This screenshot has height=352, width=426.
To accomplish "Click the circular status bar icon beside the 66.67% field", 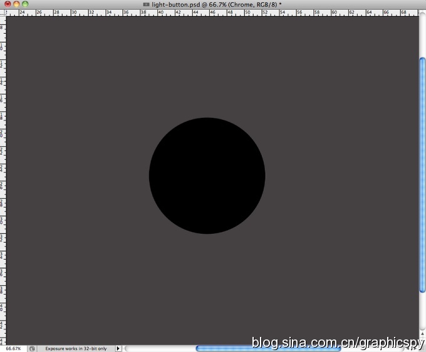I will (x=32, y=348).
